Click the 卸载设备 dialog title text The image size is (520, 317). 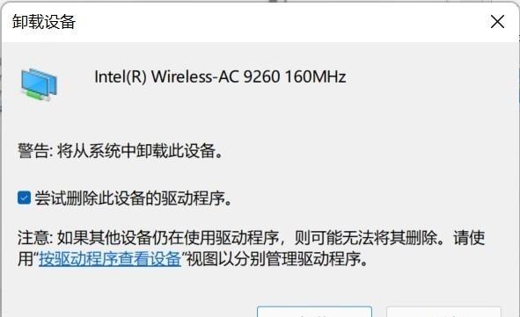(x=44, y=22)
